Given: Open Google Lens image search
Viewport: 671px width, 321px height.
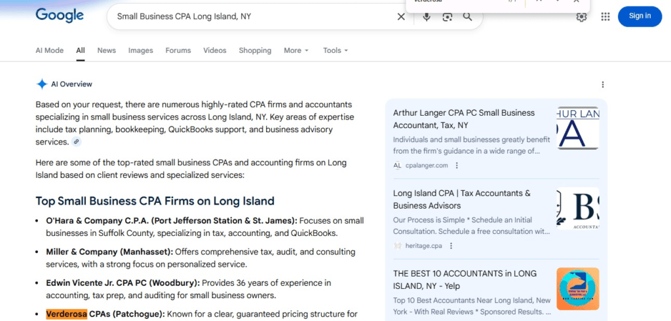Looking at the screenshot, I should pyautogui.click(x=448, y=16).
